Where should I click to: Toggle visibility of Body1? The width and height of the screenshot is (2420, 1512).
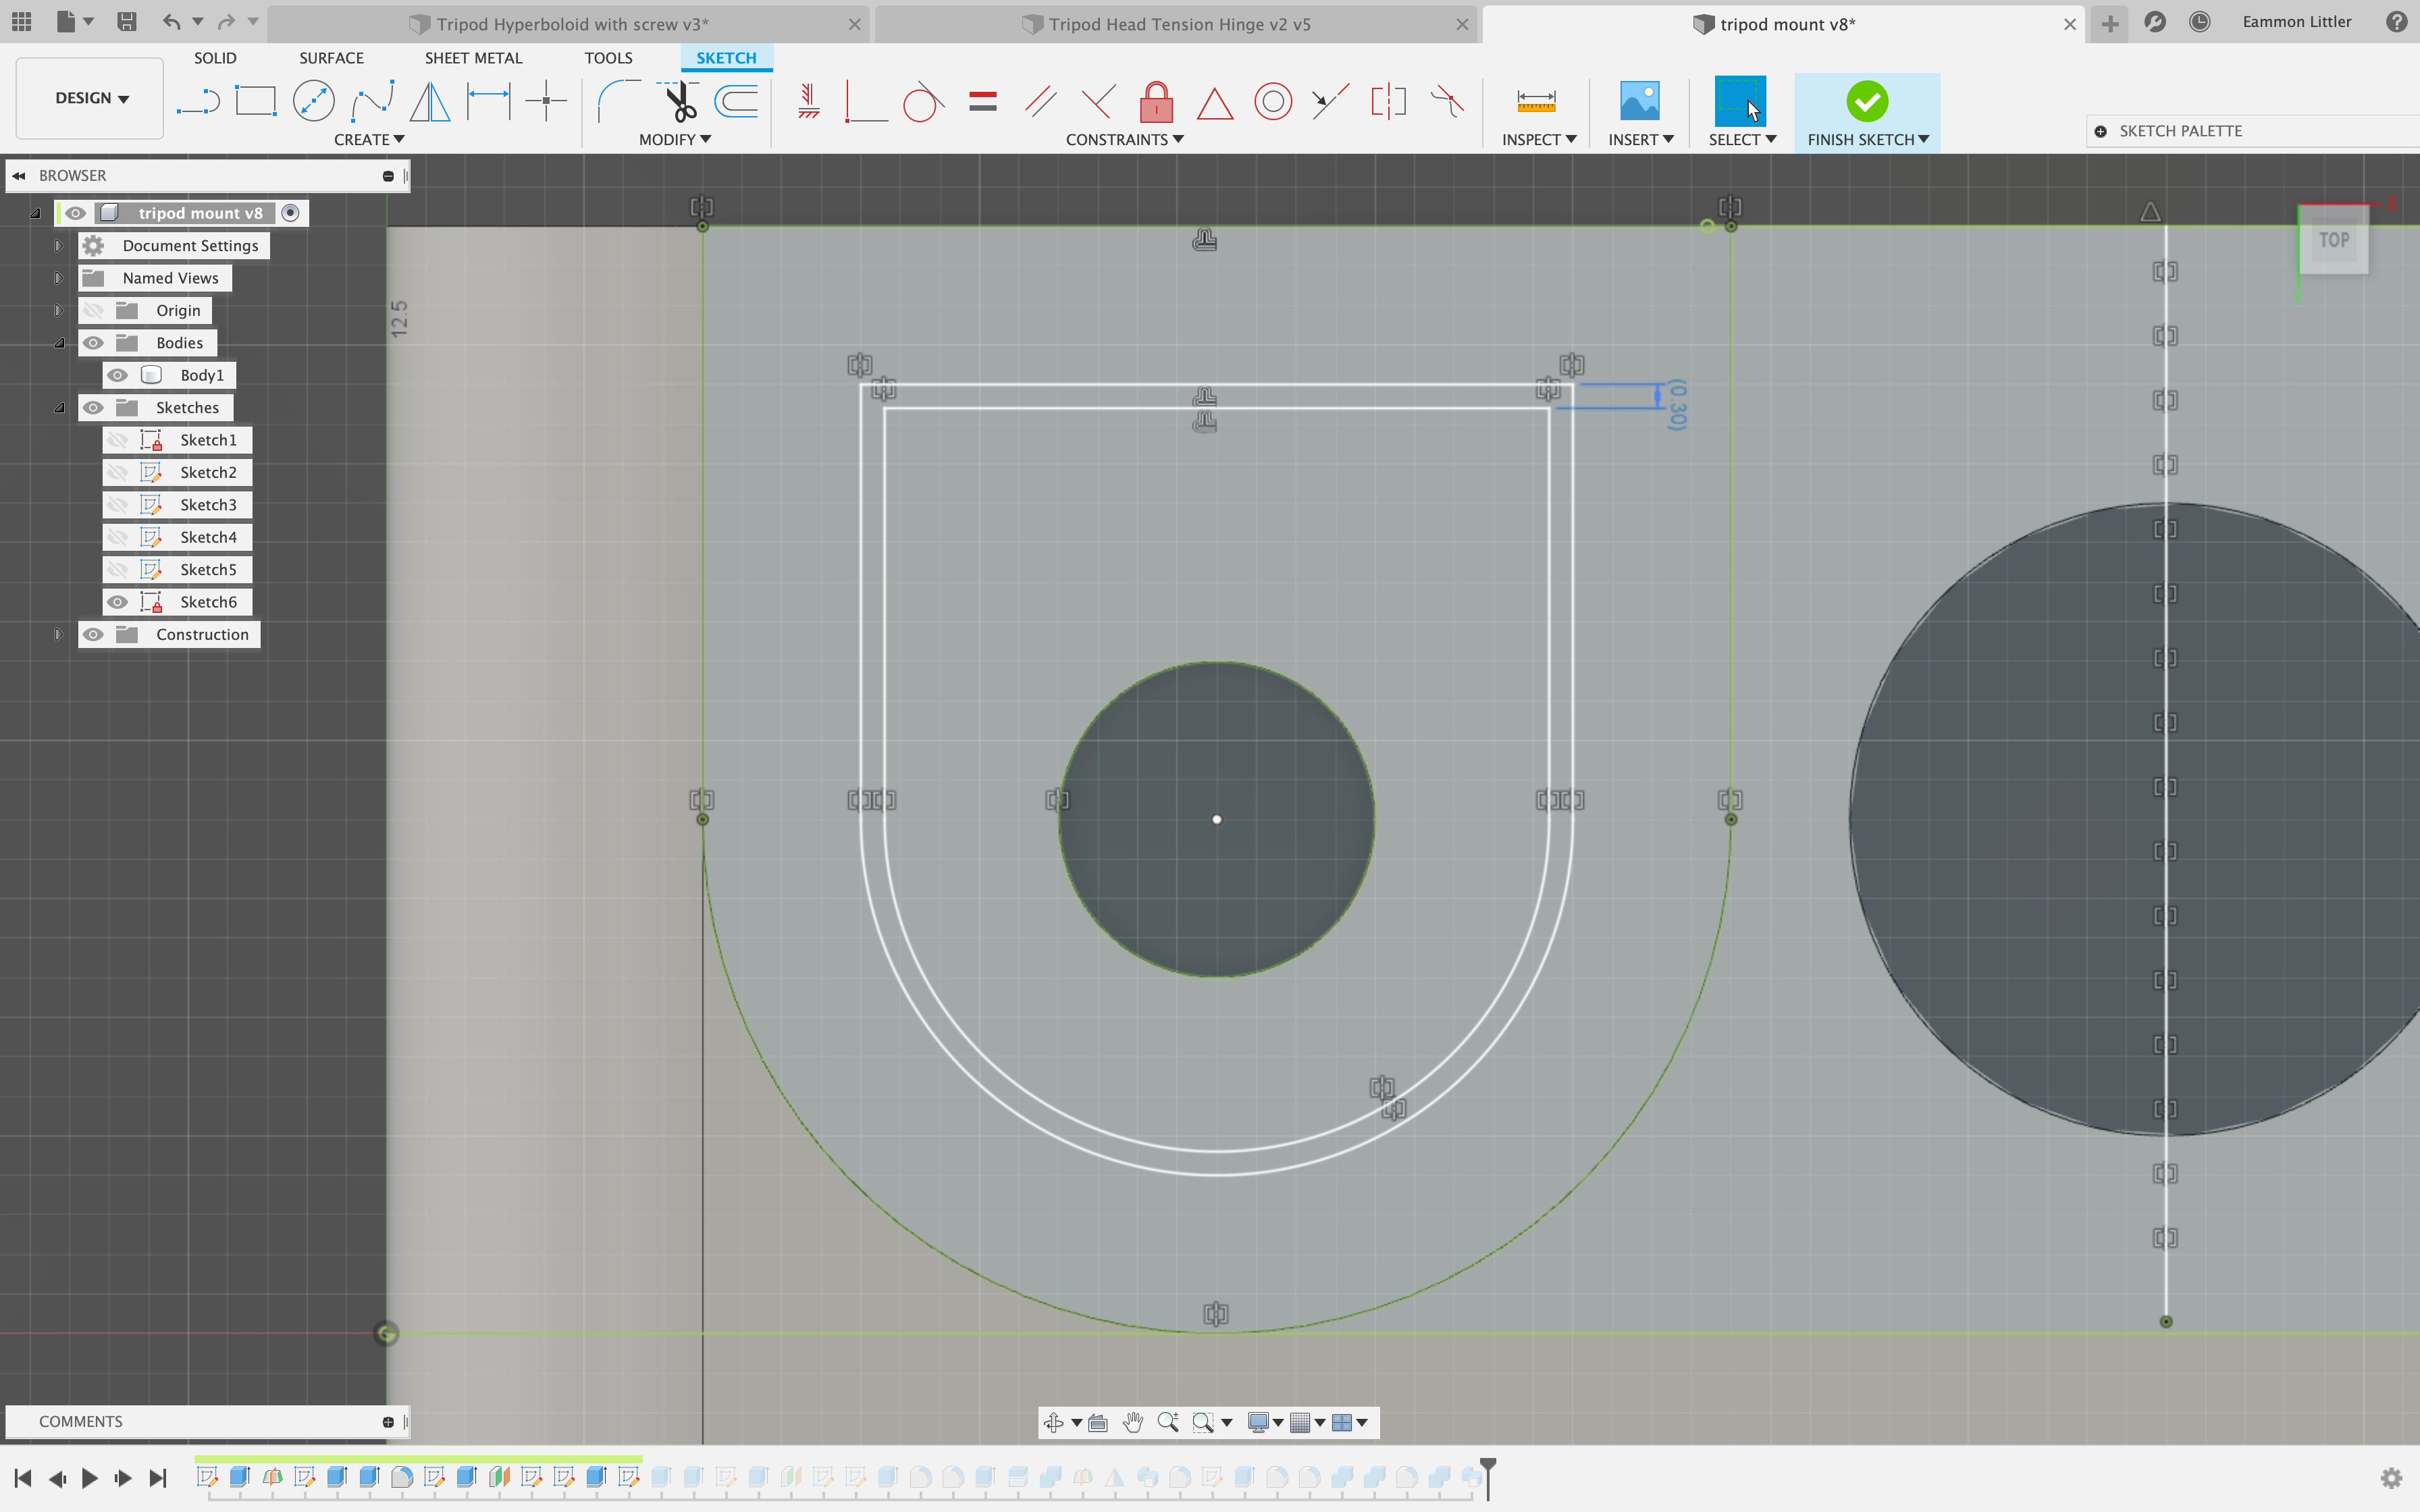117,375
